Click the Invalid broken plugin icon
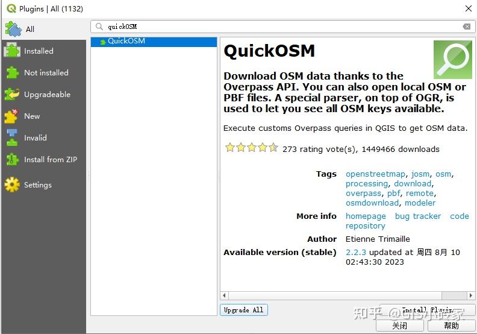The image size is (477, 334). [x=12, y=137]
